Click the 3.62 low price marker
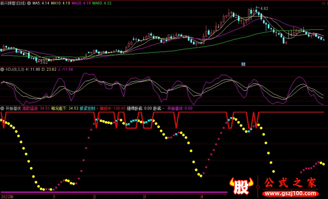Viewport: 328px width, 199px height. pyautogui.click(x=43, y=62)
